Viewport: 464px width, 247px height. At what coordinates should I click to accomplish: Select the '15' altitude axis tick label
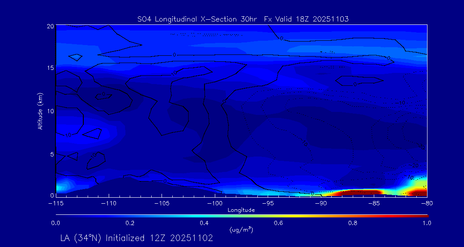click(x=50, y=68)
